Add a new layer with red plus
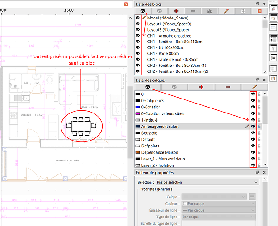278x226 pixels. (201, 86)
